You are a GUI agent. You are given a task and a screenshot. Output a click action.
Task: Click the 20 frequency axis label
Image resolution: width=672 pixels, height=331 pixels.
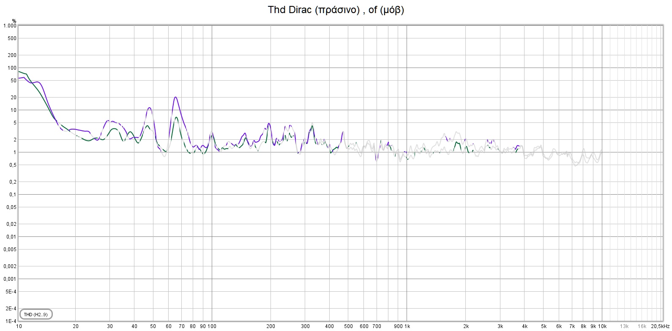[x=76, y=326]
